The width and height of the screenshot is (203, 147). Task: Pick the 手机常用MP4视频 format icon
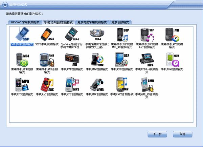point(96,35)
